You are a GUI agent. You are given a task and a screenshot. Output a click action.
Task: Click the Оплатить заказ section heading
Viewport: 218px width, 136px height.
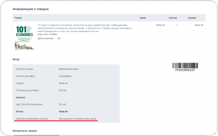pos(25,131)
